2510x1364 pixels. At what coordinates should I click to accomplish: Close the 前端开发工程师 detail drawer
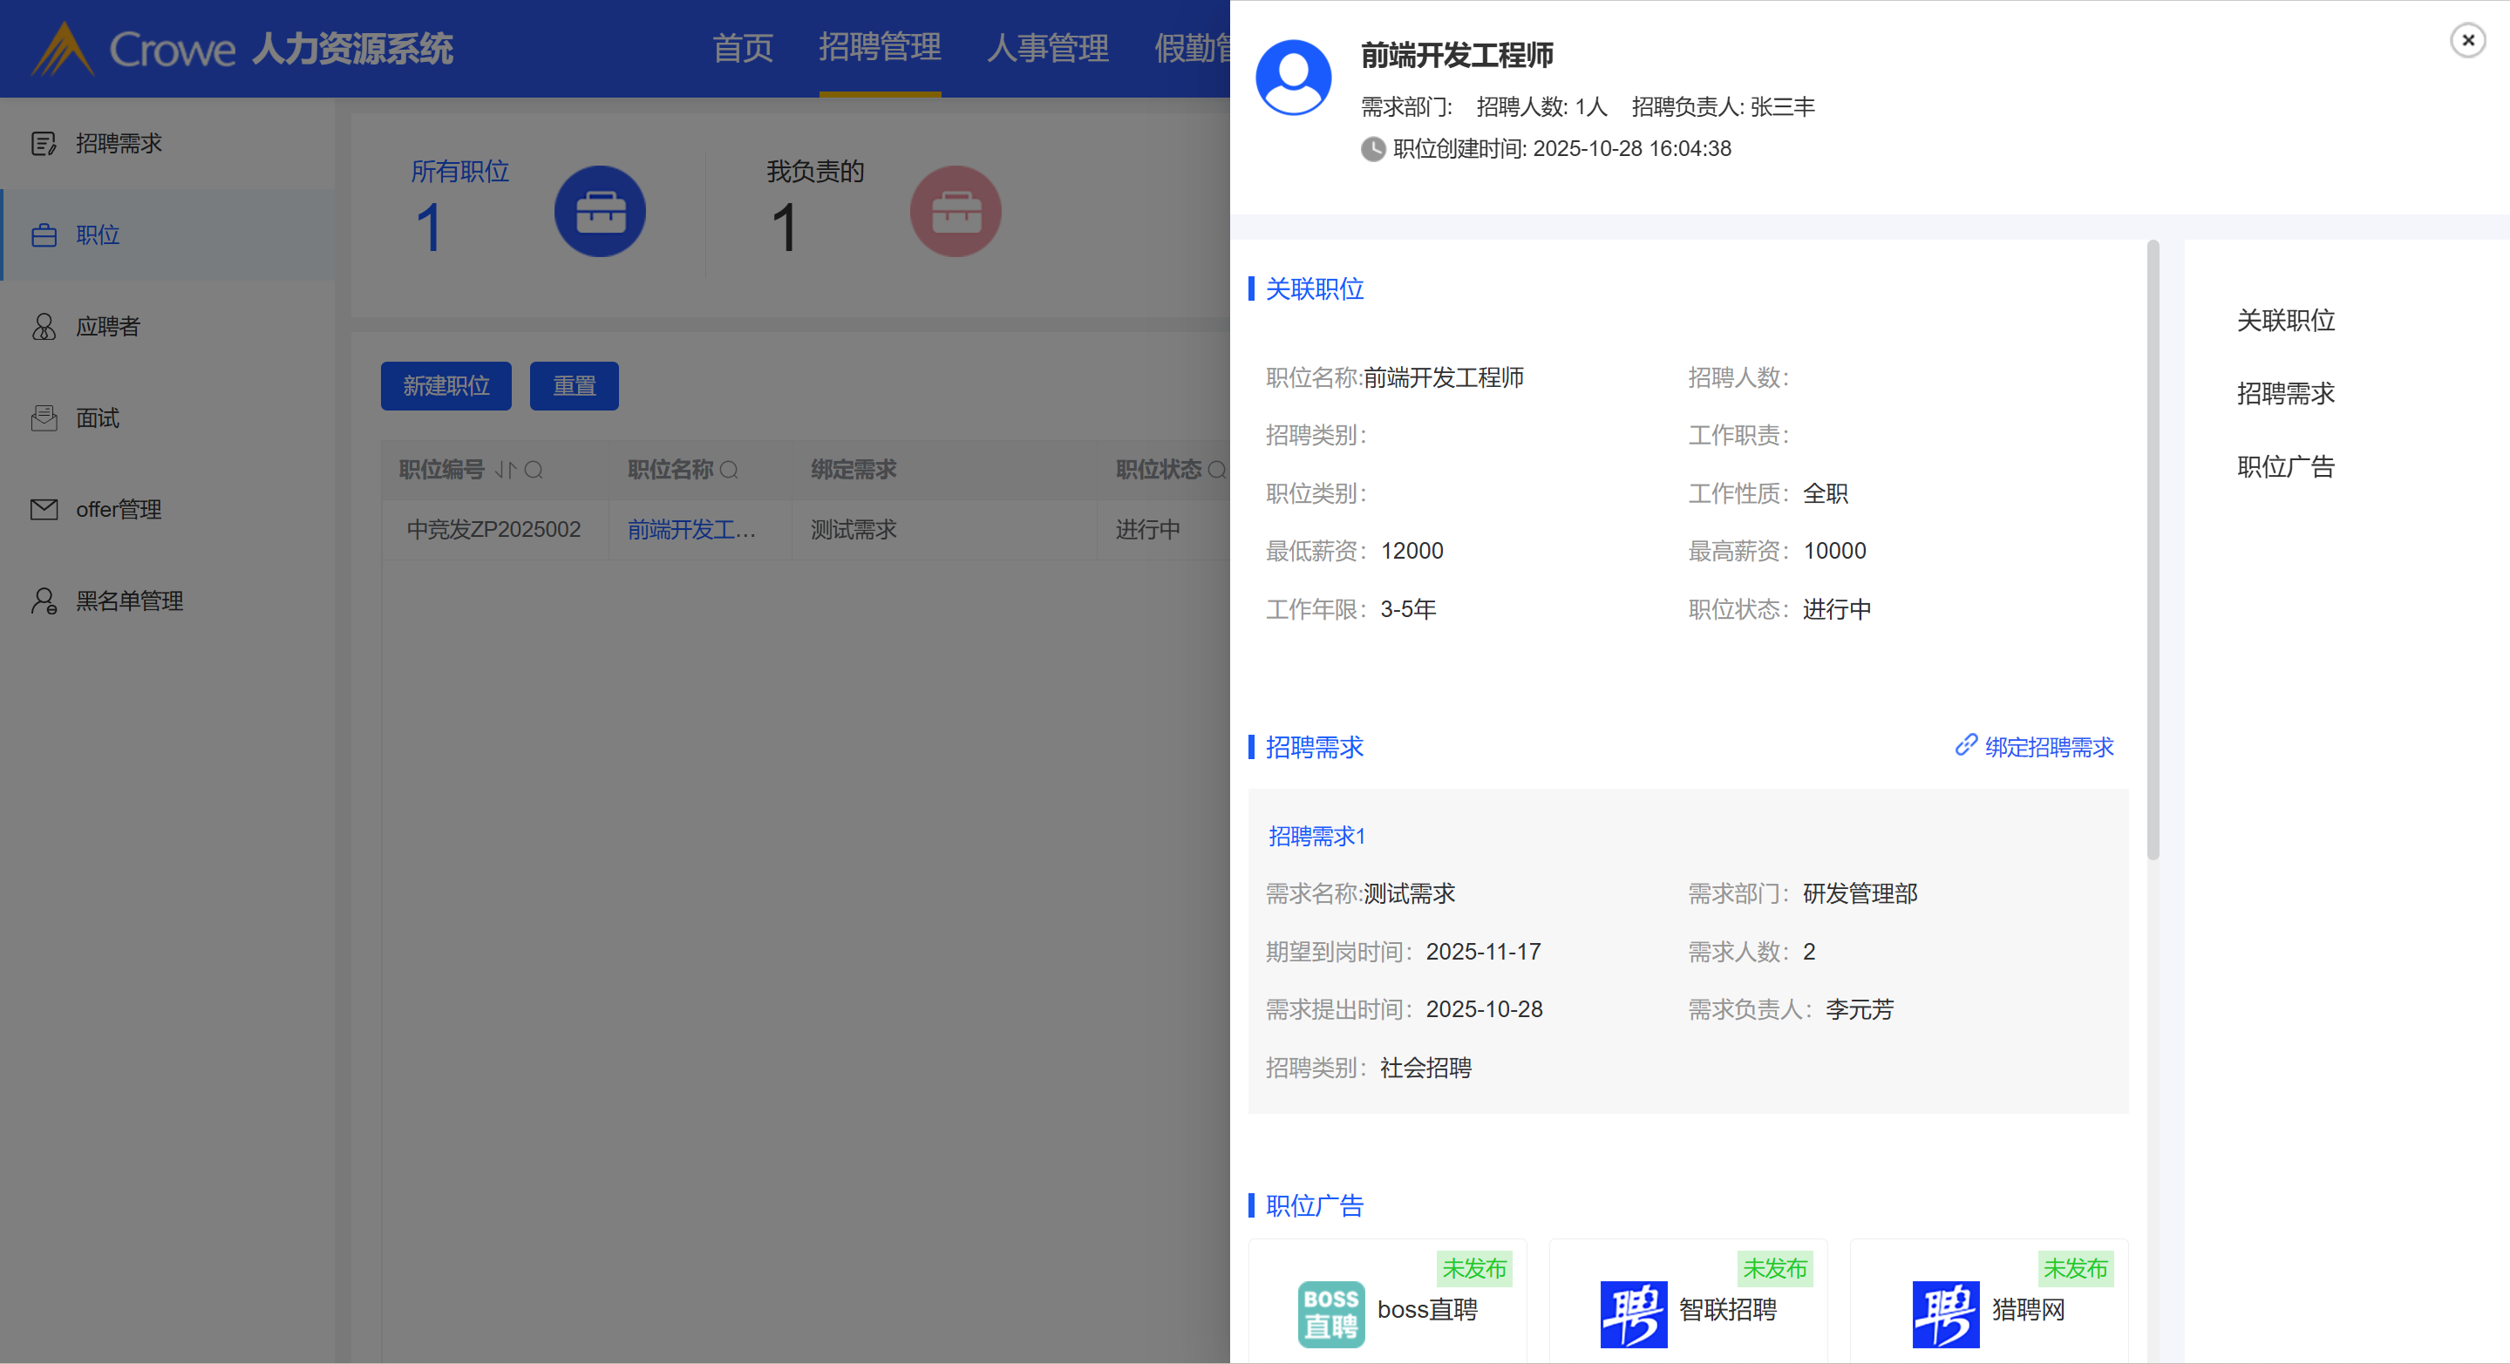point(2467,40)
